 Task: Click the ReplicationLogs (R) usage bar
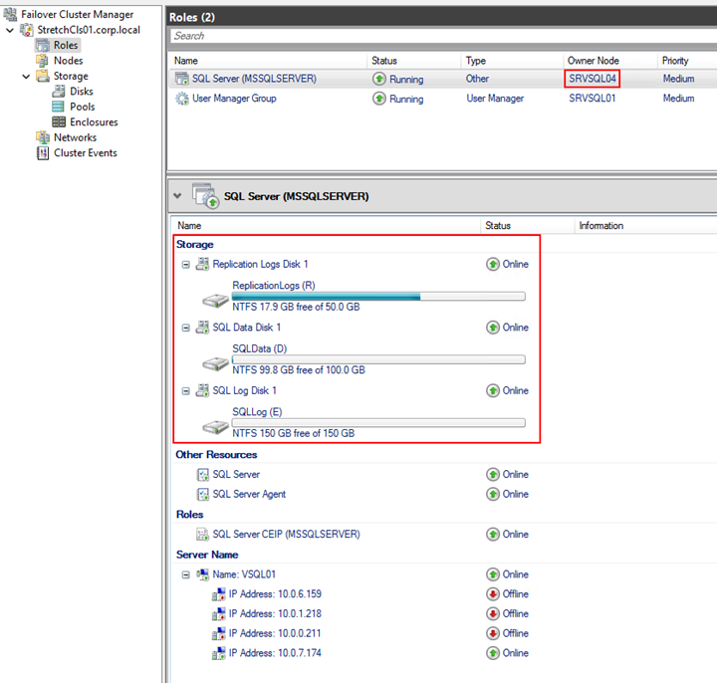(x=378, y=297)
